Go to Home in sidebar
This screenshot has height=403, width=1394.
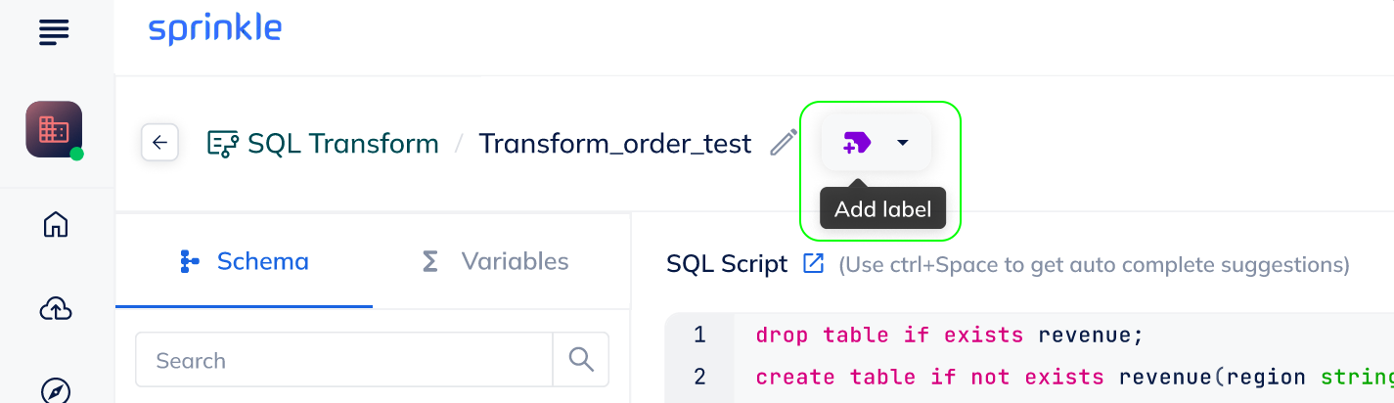[56, 225]
